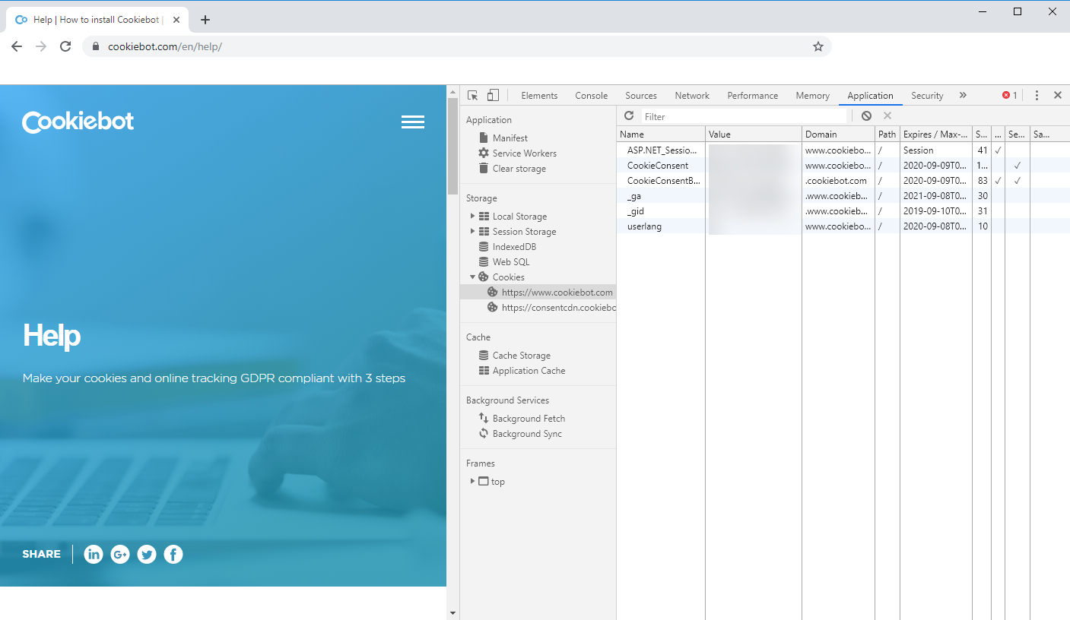
Task: Open Application Cache item
Action: (522, 371)
